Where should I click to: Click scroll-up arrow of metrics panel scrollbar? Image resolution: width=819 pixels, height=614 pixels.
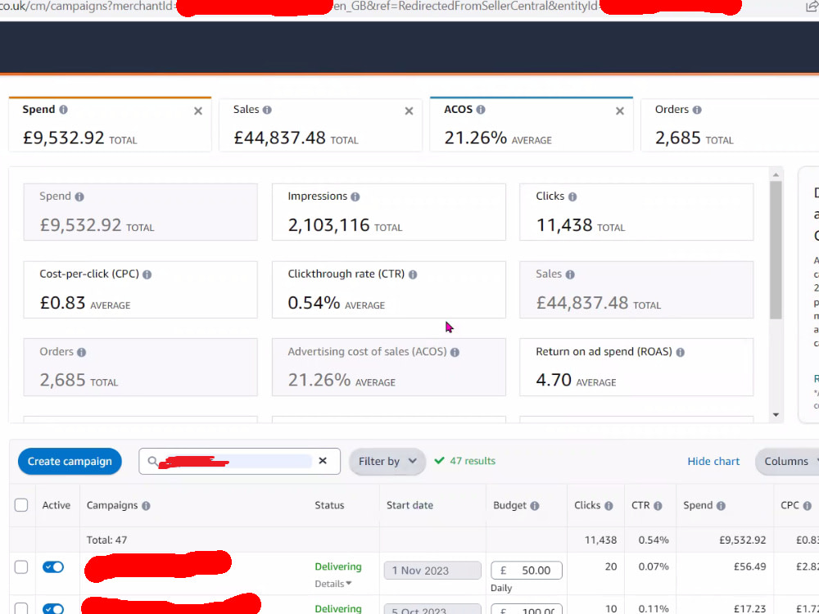(x=776, y=174)
